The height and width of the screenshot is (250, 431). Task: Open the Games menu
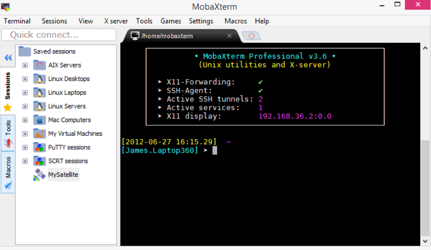(x=171, y=21)
